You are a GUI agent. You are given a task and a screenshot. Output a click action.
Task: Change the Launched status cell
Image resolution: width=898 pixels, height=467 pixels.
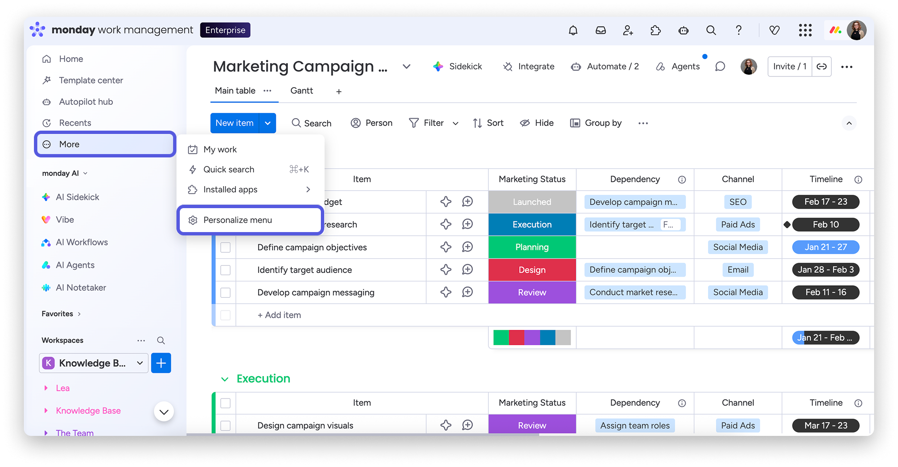(532, 202)
